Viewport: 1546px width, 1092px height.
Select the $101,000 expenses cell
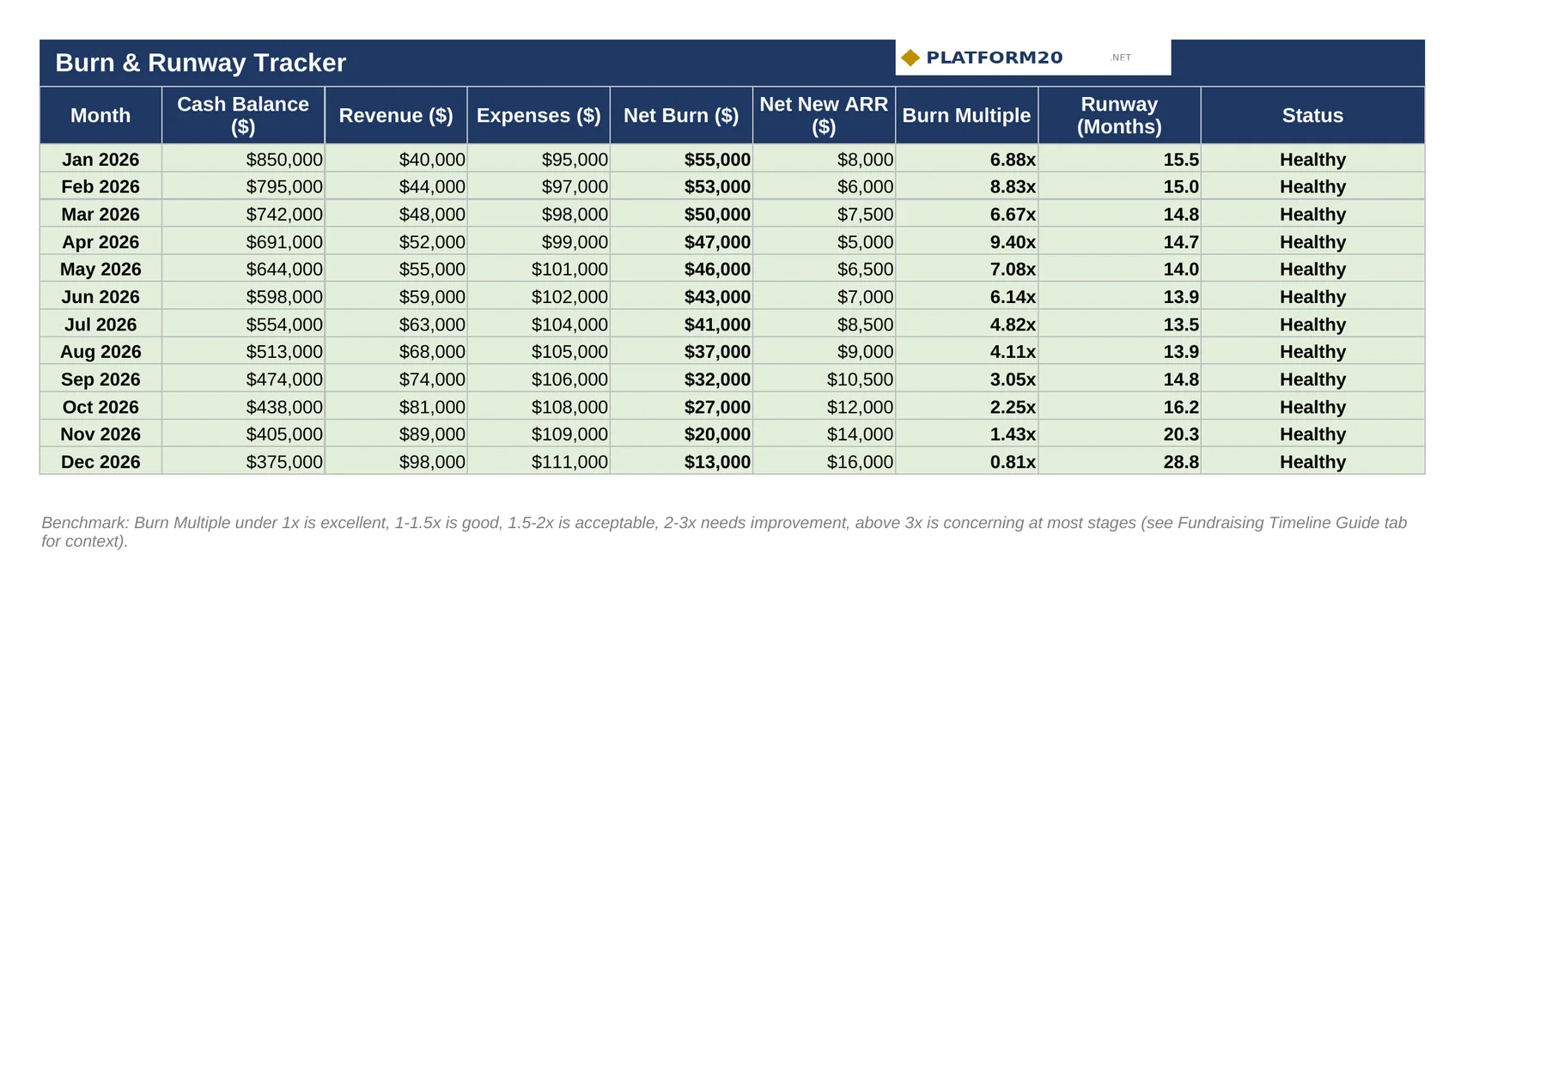click(x=539, y=269)
